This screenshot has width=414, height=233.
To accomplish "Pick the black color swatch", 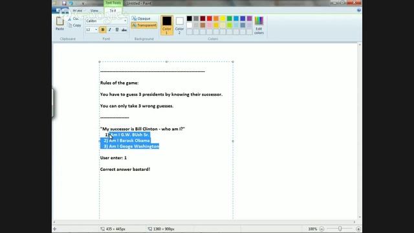I will click(x=190, y=19).
